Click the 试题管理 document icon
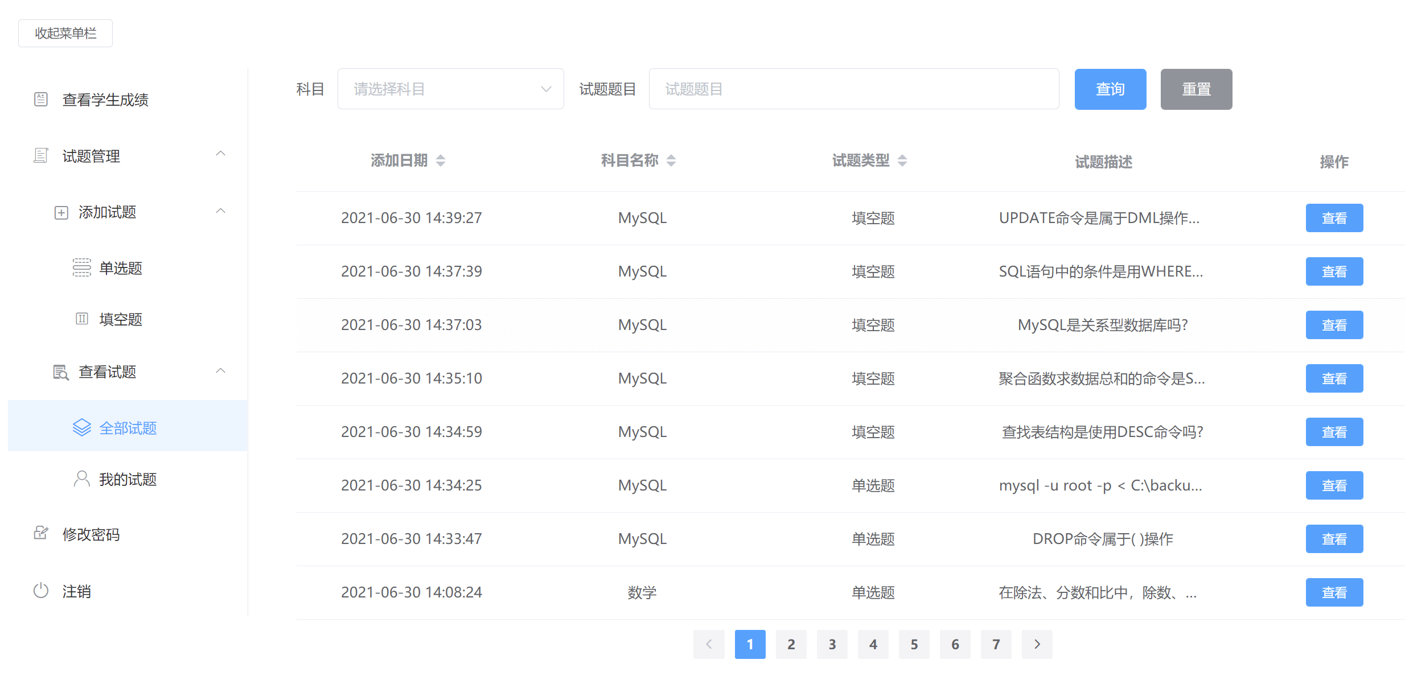 (x=41, y=155)
